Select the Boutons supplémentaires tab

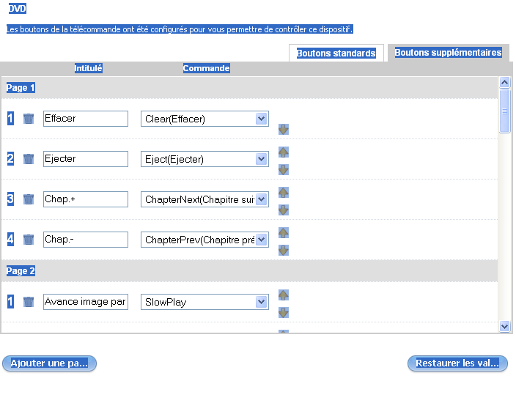click(x=448, y=53)
